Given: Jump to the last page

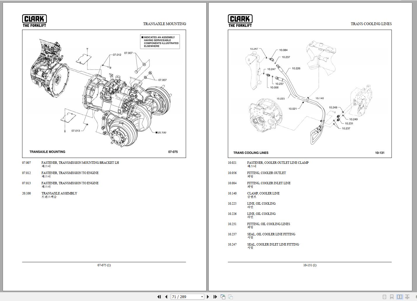Looking at the screenshot, I should point(215,297).
